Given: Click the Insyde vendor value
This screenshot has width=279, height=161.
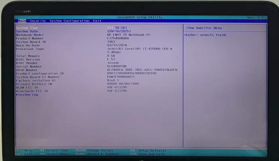Looking at the screenshot, I should [113, 63].
